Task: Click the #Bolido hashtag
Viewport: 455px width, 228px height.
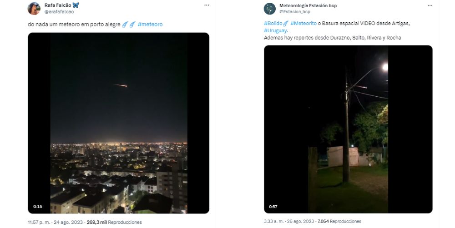Action: (276, 24)
